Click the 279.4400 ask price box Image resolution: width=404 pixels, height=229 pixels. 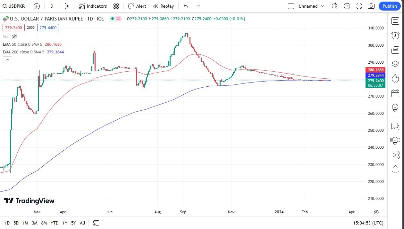tap(48, 28)
